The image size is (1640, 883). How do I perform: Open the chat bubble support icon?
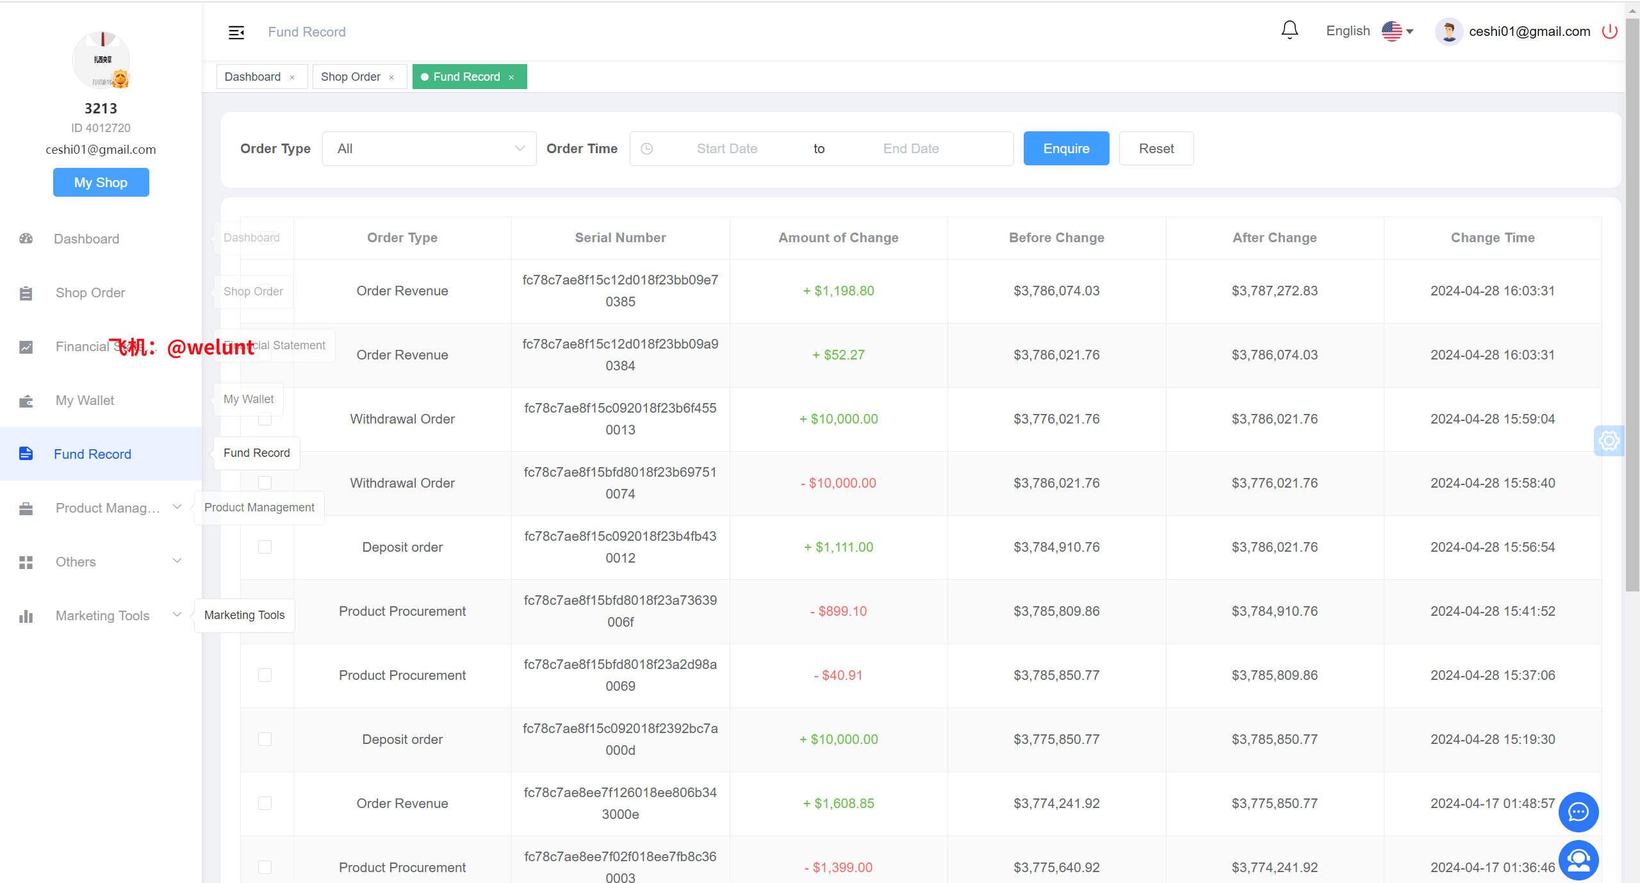[x=1578, y=812]
